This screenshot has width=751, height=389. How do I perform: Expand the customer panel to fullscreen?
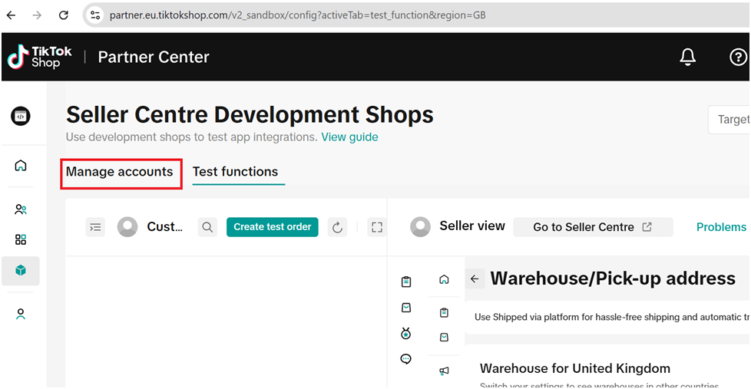[x=376, y=227]
